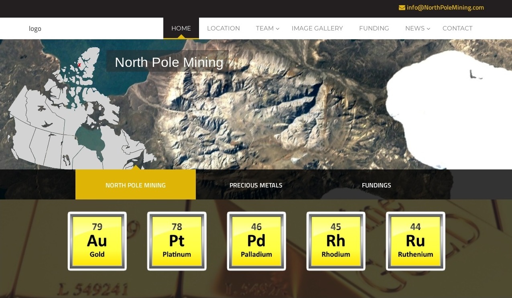
Task: Click the North Pole Mining banner title
Action: [169, 62]
